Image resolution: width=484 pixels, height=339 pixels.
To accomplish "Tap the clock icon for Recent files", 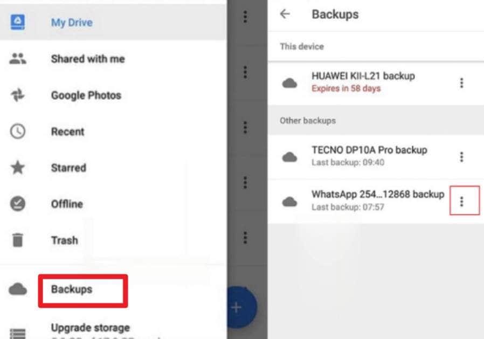I will click(x=18, y=131).
